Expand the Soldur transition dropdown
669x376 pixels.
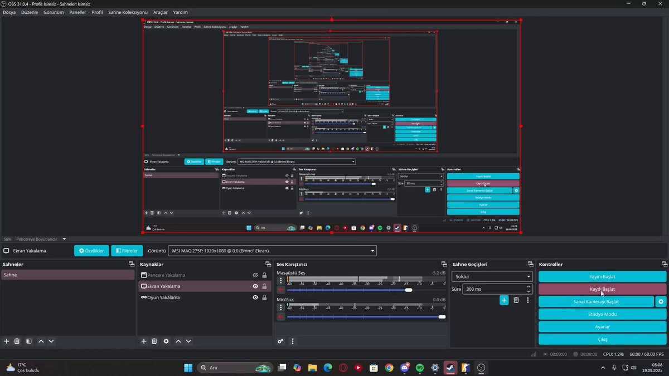tap(492, 276)
